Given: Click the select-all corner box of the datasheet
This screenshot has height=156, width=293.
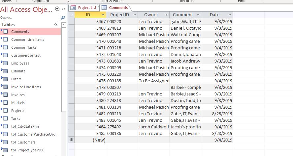Looking at the screenshot, I should (71, 15).
